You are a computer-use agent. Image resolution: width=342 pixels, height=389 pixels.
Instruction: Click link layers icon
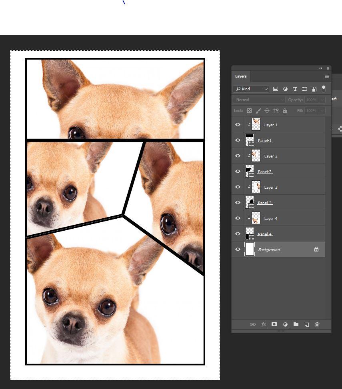coord(253,325)
